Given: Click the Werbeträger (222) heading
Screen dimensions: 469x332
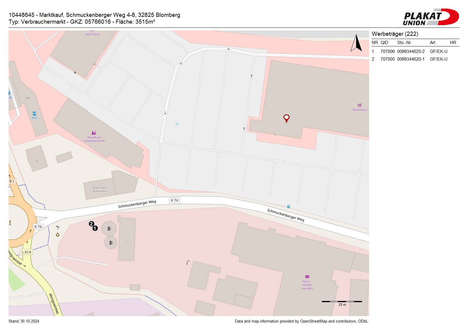Looking at the screenshot, I should (x=395, y=34).
